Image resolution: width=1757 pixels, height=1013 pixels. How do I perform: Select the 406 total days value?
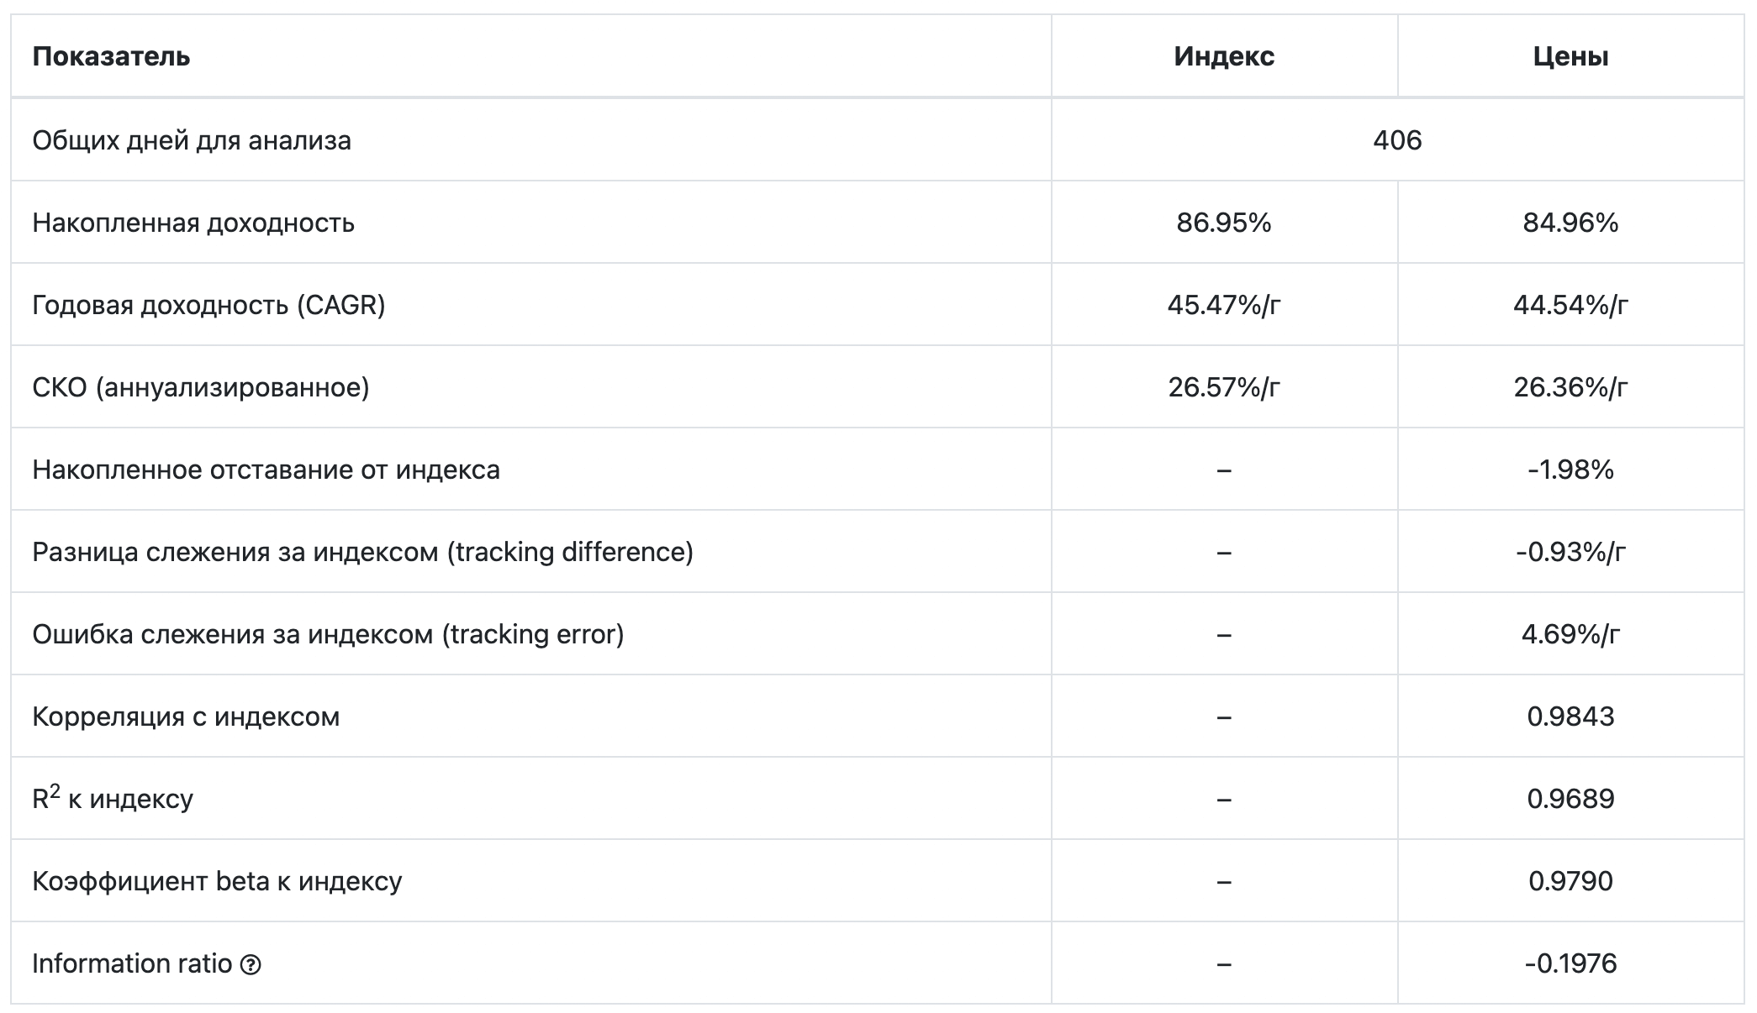(1397, 139)
